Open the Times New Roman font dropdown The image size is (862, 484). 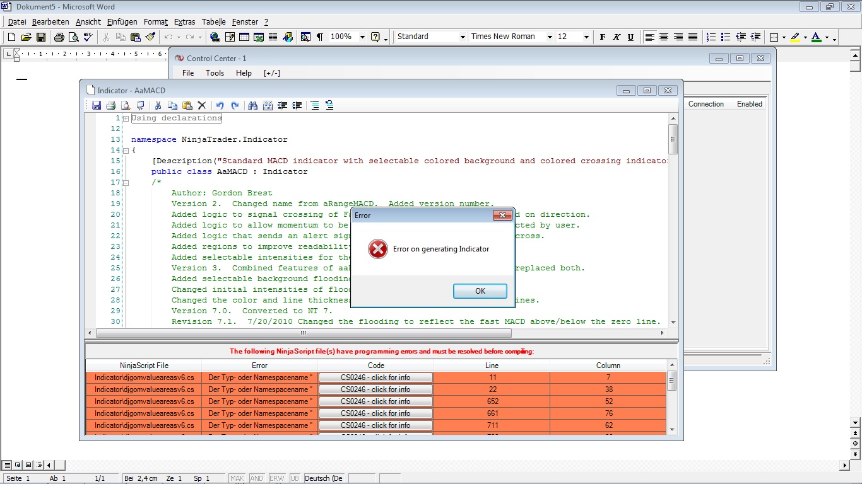550,37
